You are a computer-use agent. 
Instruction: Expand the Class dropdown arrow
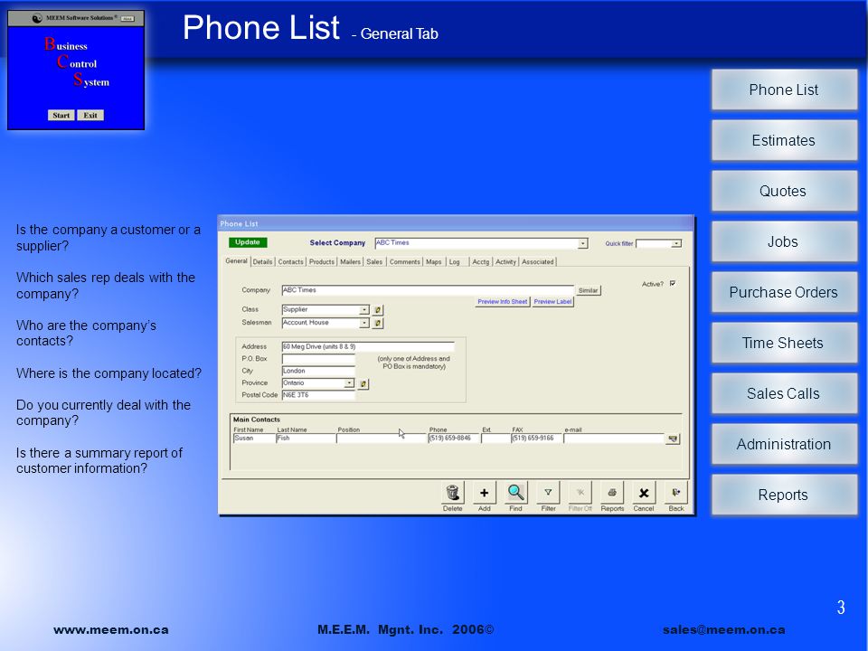click(364, 310)
